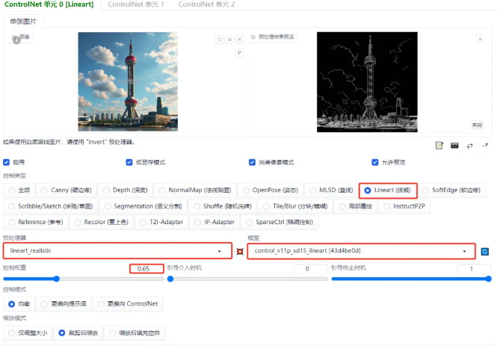Open the control_v11p_sd15_lineart model dropdown

pos(361,251)
